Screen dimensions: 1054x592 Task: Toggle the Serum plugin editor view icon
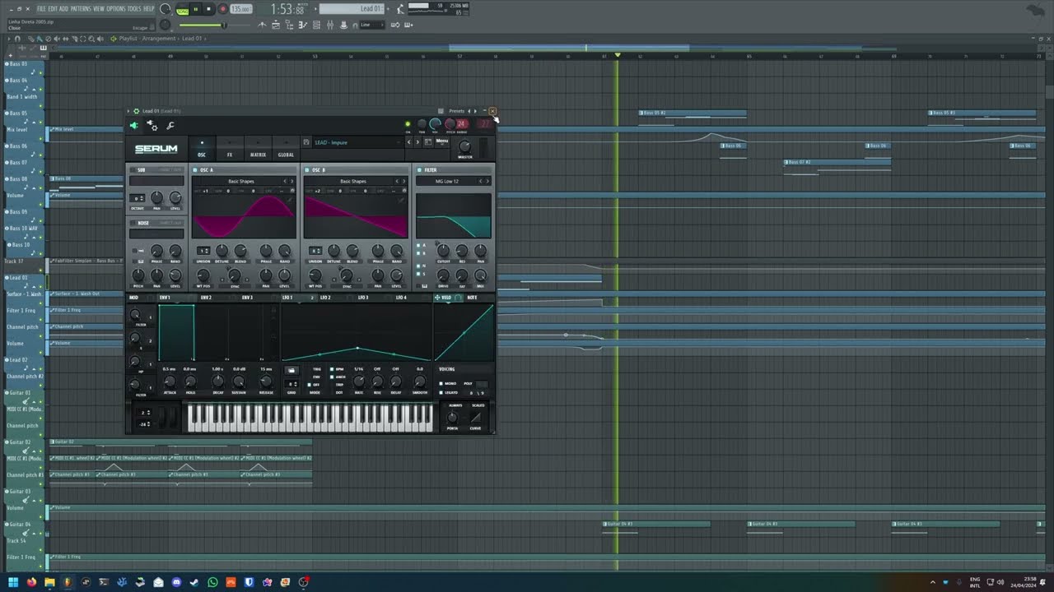click(x=134, y=126)
